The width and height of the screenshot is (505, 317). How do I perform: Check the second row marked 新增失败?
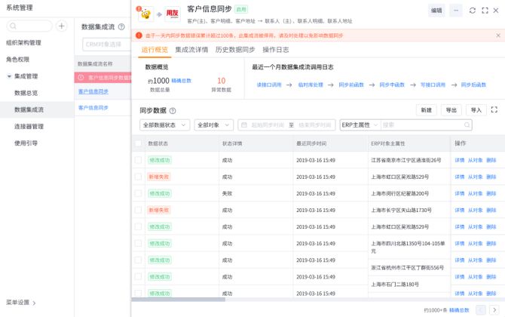(138, 177)
